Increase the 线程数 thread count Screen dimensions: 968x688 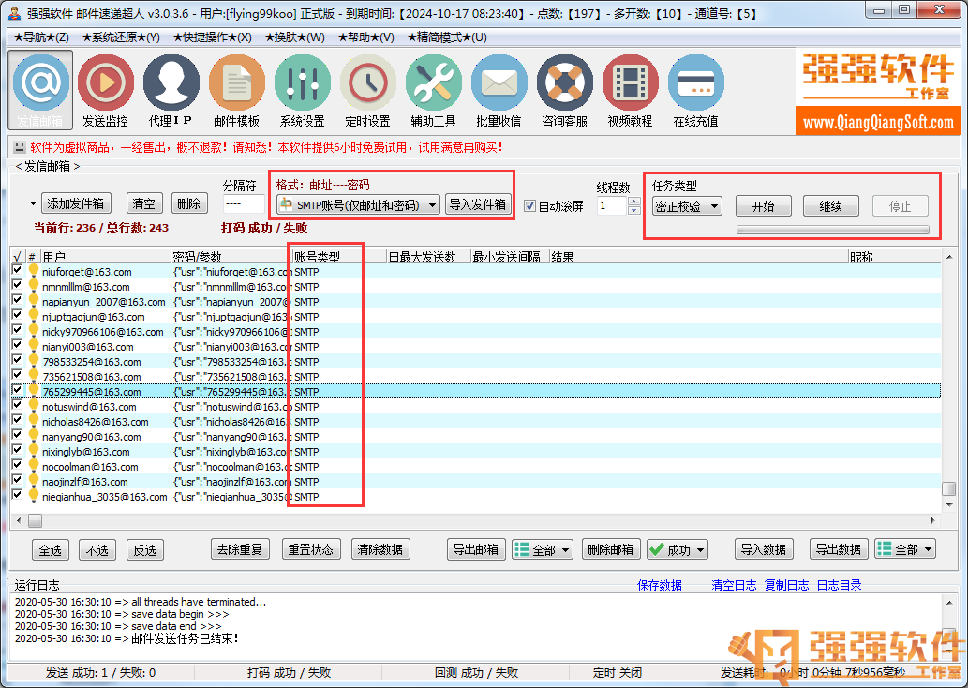click(634, 202)
